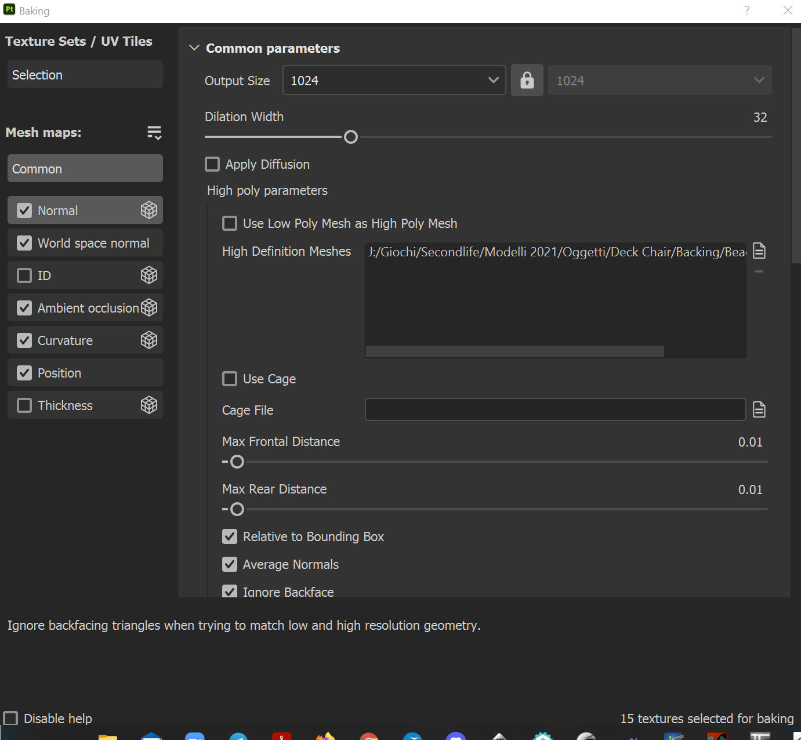The image size is (801, 740).
Task: Open the Output Size 1024 dropdown
Action: click(x=394, y=80)
